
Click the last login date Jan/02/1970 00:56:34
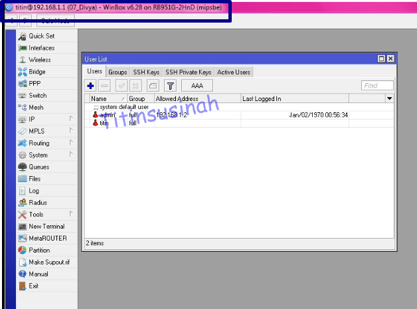click(318, 115)
